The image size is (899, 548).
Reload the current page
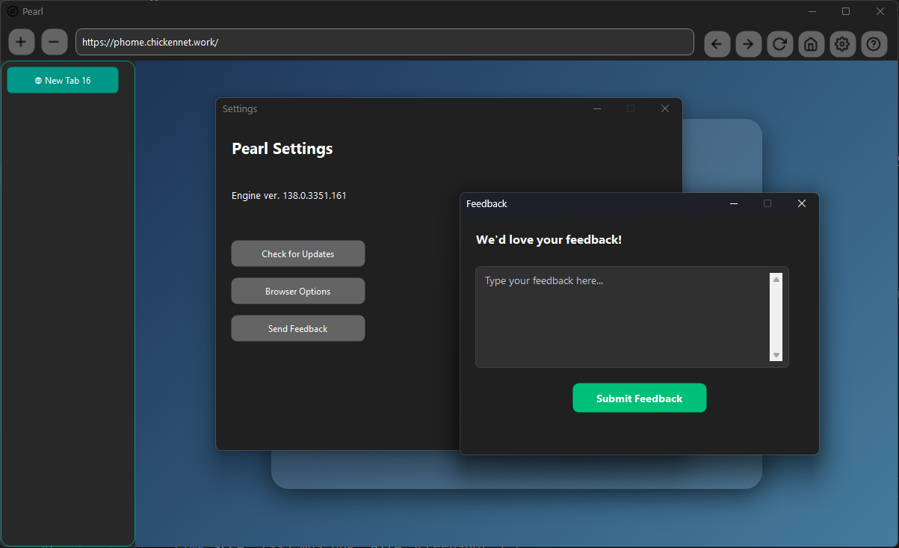coord(779,43)
